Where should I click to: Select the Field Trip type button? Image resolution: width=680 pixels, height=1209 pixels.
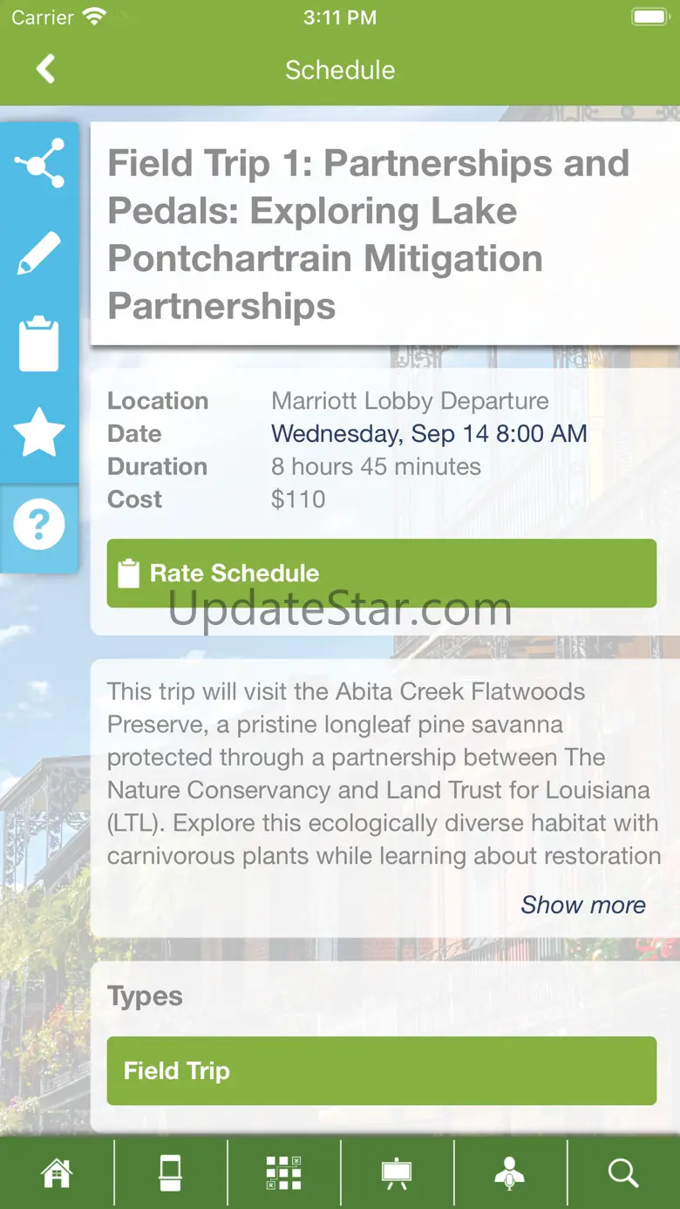point(381,1070)
